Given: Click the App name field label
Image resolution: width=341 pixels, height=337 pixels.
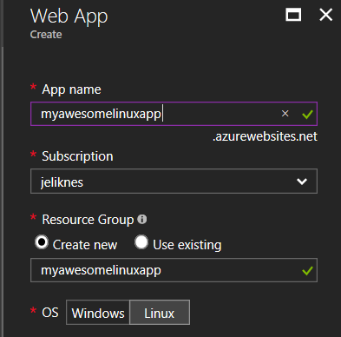Looking at the screenshot, I should (x=71, y=89).
